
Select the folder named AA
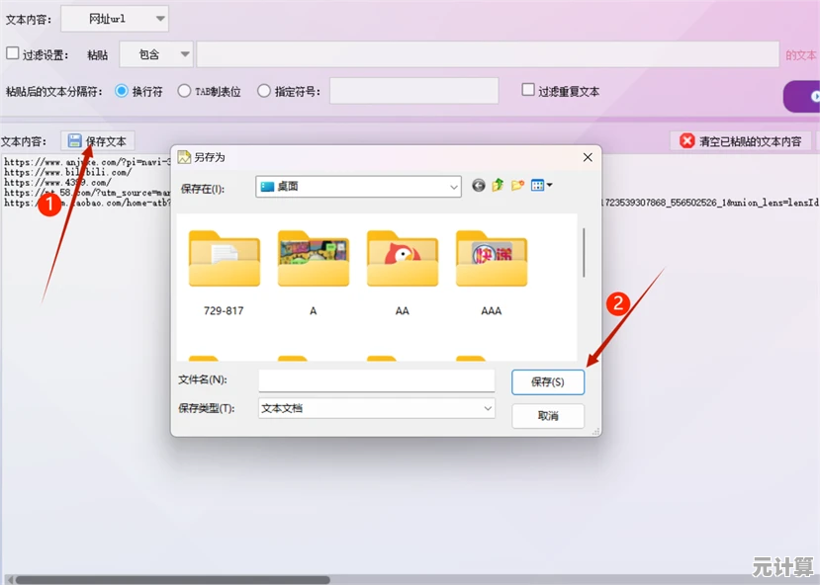coord(403,273)
